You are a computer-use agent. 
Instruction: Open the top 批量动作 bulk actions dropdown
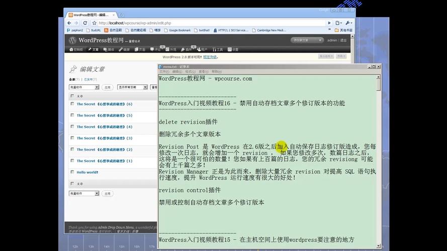(84, 87)
